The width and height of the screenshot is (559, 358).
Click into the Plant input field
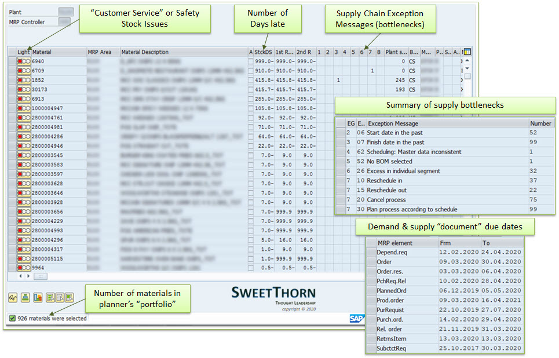(x=66, y=12)
